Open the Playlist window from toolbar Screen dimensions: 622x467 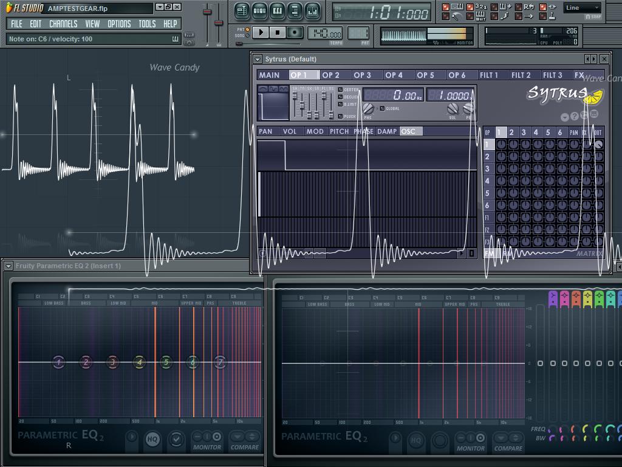click(242, 11)
